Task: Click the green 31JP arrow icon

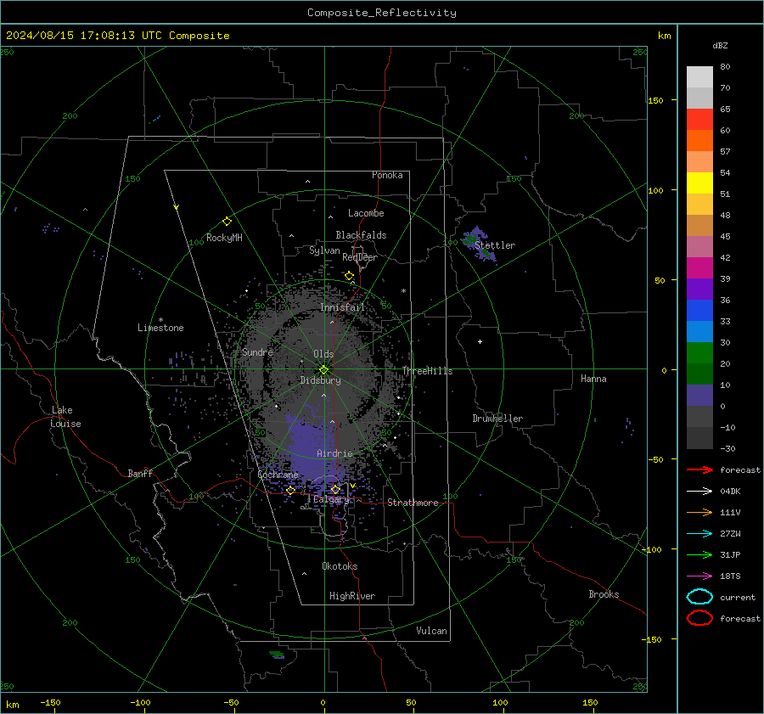Action: (x=699, y=554)
